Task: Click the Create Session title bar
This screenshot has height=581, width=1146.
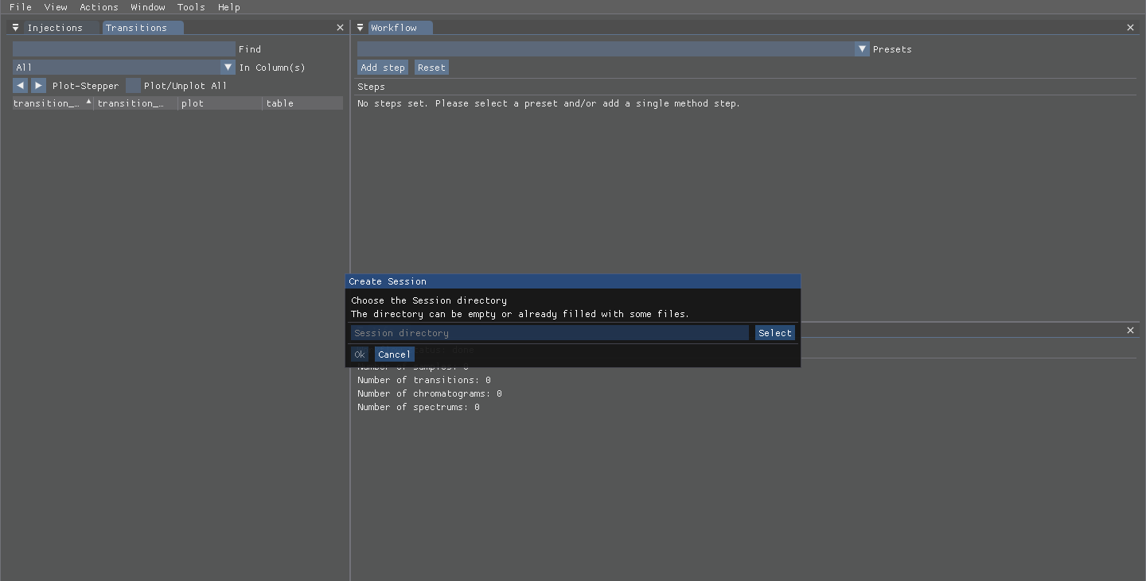Action: 573,281
